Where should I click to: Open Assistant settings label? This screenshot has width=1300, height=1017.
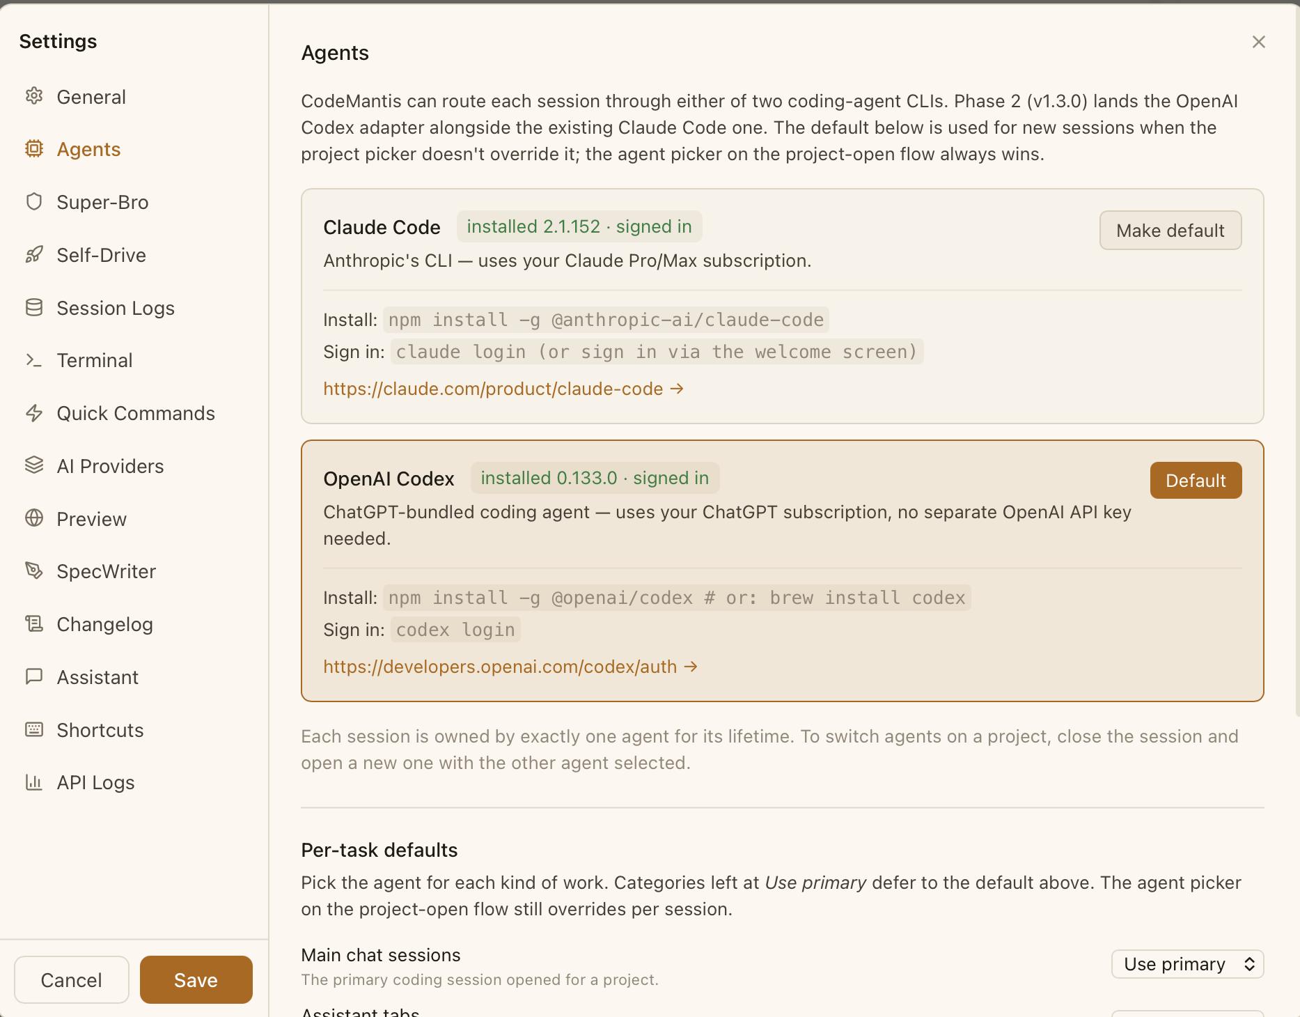pos(97,677)
